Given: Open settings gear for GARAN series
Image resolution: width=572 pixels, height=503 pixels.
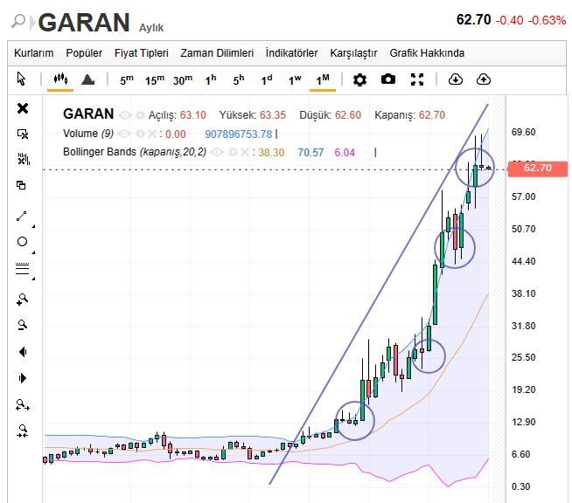Looking at the screenshot, I should [x=140, y=115].
